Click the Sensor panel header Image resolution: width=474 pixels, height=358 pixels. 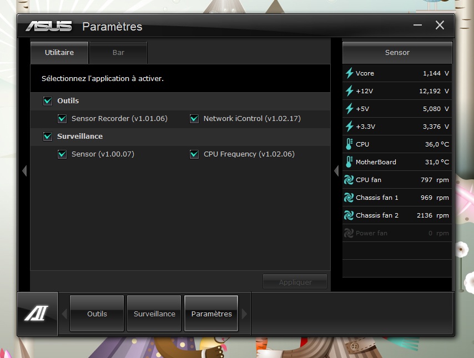pyautogui.click(x=397, y=53)
